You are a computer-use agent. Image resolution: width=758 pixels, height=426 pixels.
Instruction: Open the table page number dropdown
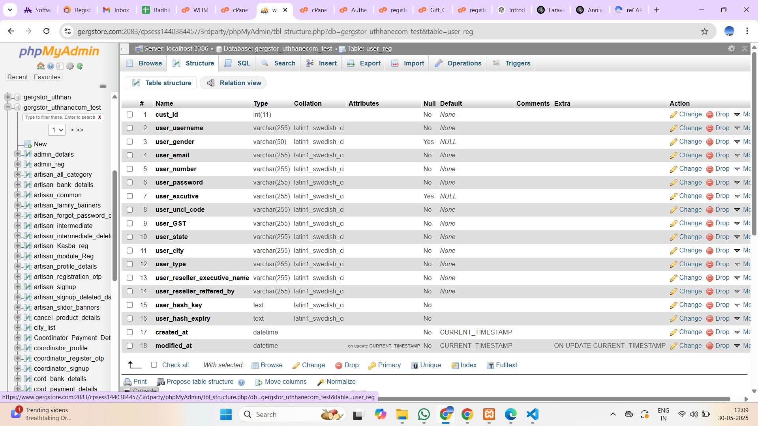tap(57, 130)
